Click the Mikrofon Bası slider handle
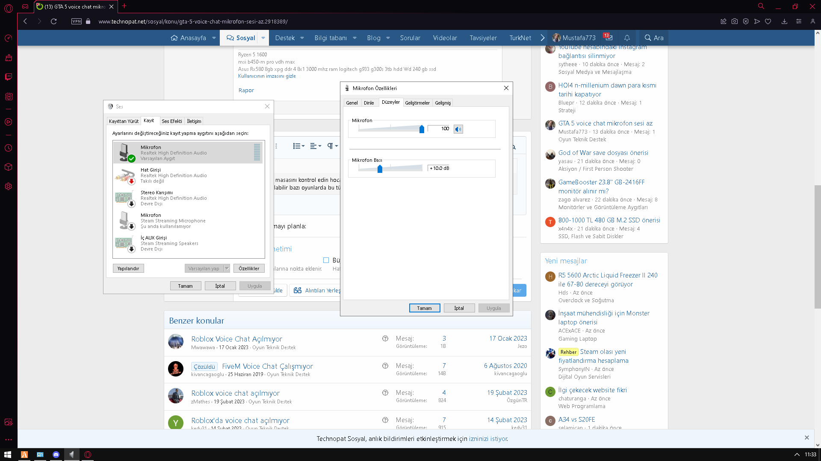The width and height of the screenshot is (821, 461). point(380,169)
